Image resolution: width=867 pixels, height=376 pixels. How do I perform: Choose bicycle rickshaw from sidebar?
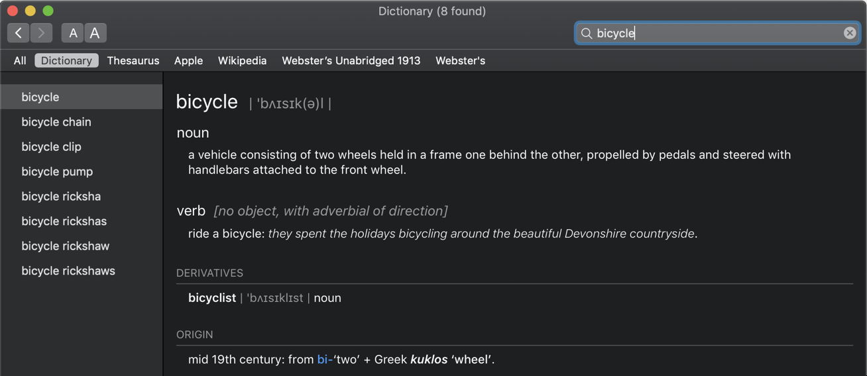(x=65, y=246)
